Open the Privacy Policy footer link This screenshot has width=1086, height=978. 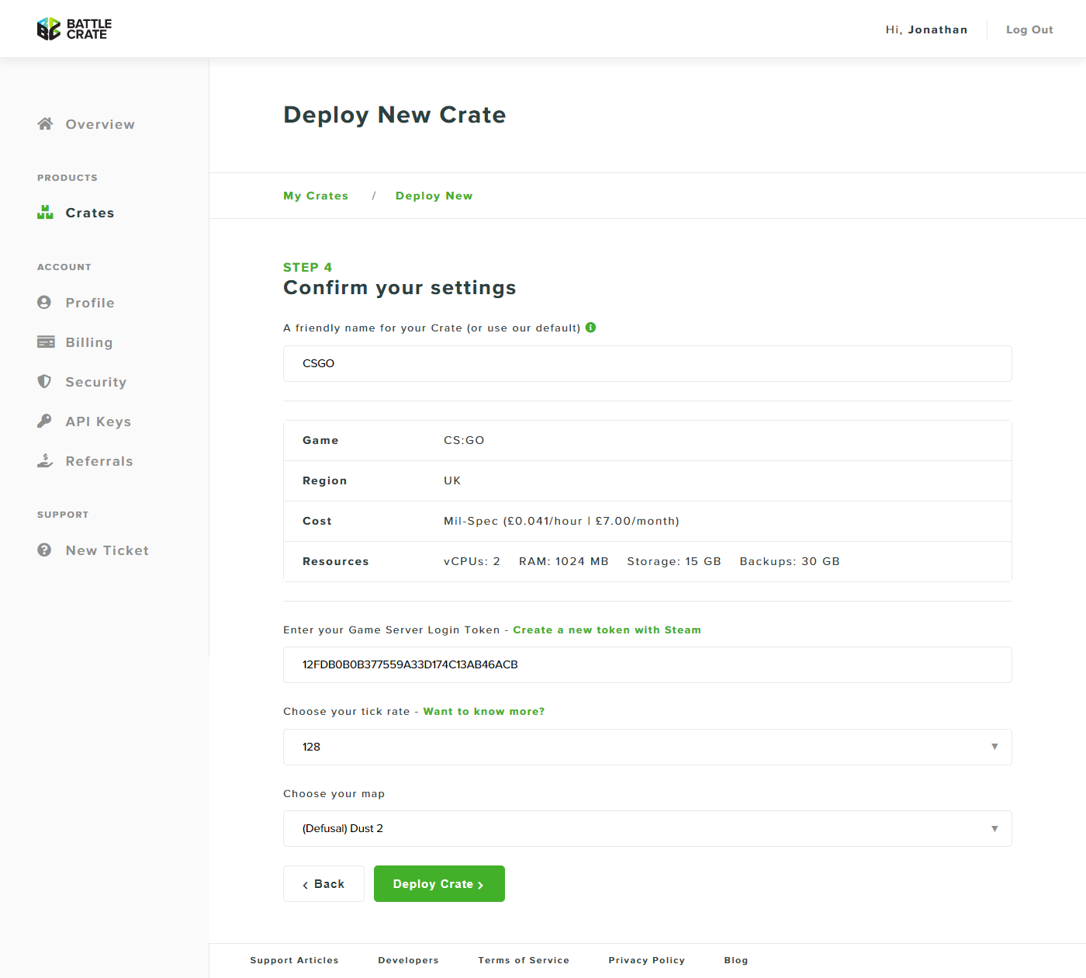[x=646, y=960]
